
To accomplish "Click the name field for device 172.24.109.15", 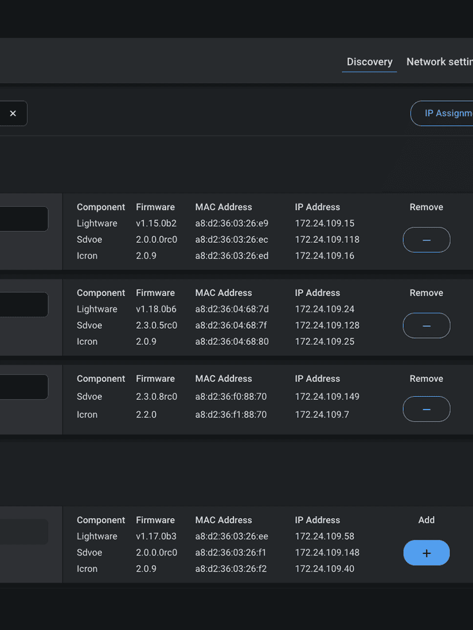I will pos(24,219).
